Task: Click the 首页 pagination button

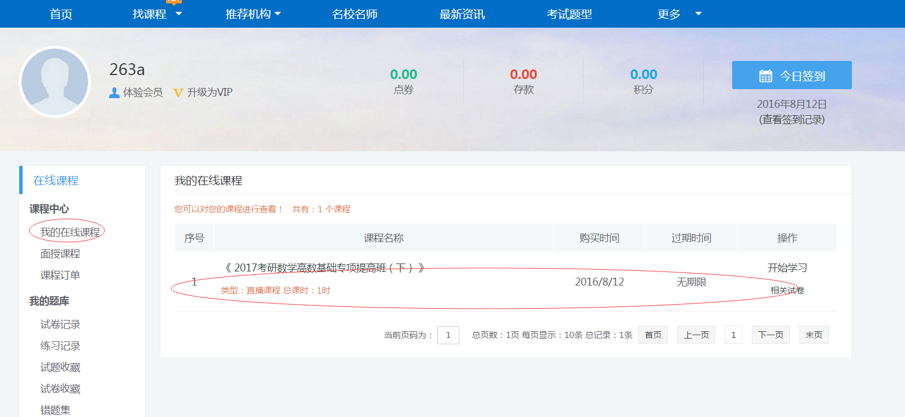Action: 653,335
